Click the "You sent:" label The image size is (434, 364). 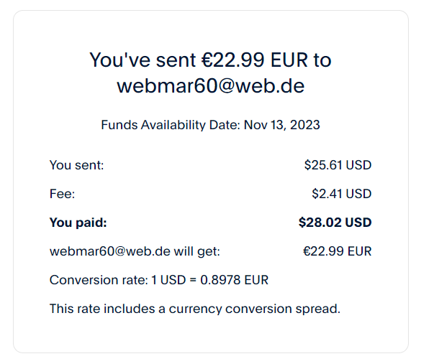click(76, 165)
